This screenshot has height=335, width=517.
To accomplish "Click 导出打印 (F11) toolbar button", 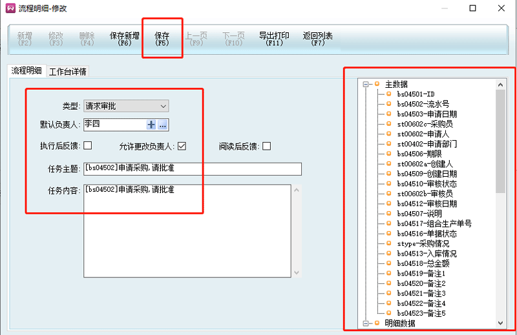I will [274, 39].
